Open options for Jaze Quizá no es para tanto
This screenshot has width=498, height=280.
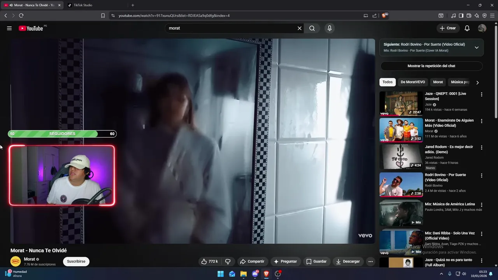482,261
